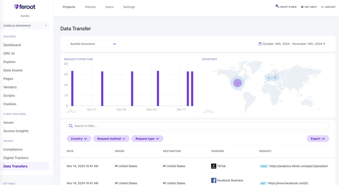The width and height of the screenshot is (339, 185).
Task: Click the Log Out power icon
Action: [x=322, y=7]
